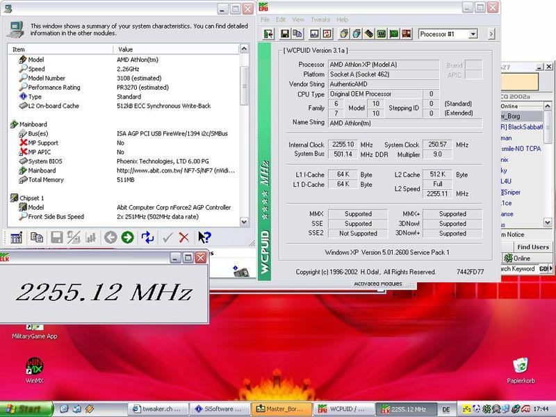The width and height of the screenshot is (556, 417).
Task: Click the first yellow chip-info icon in WCPUID toolbar
Action: pyautogui.click(x=343, y=34)
